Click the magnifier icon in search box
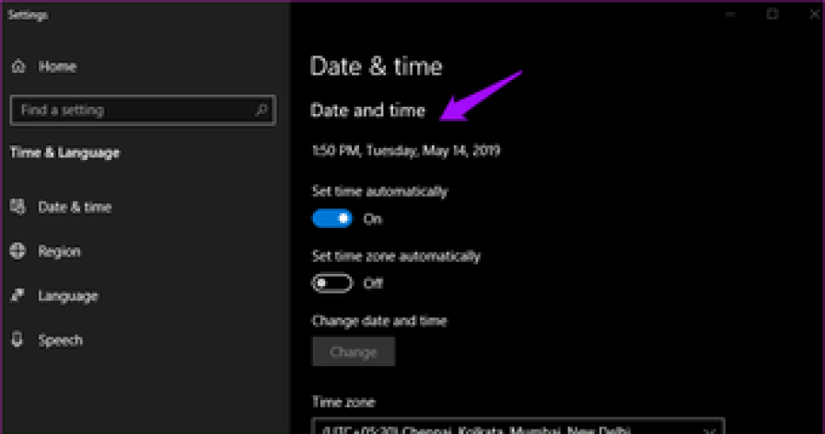This screenshot has width=825, height=434. pyautogui.click(x=261, y=110)
